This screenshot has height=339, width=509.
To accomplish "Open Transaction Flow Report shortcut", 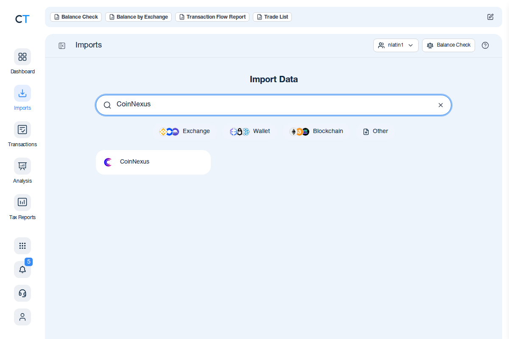I will [212, 17].
